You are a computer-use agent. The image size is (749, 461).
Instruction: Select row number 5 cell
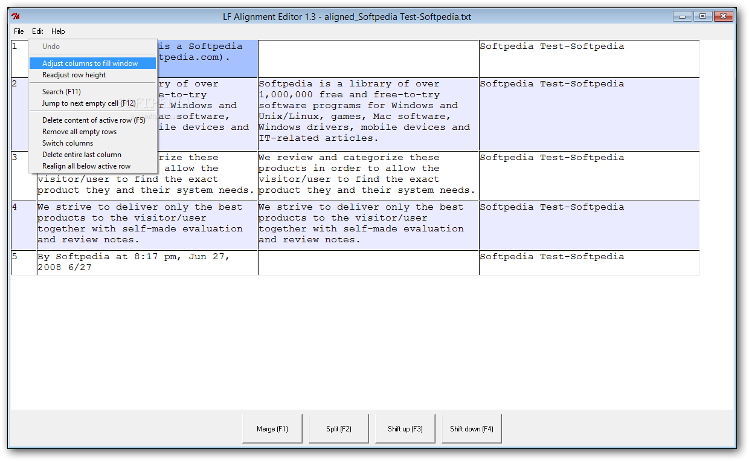(x=24, y=263)
